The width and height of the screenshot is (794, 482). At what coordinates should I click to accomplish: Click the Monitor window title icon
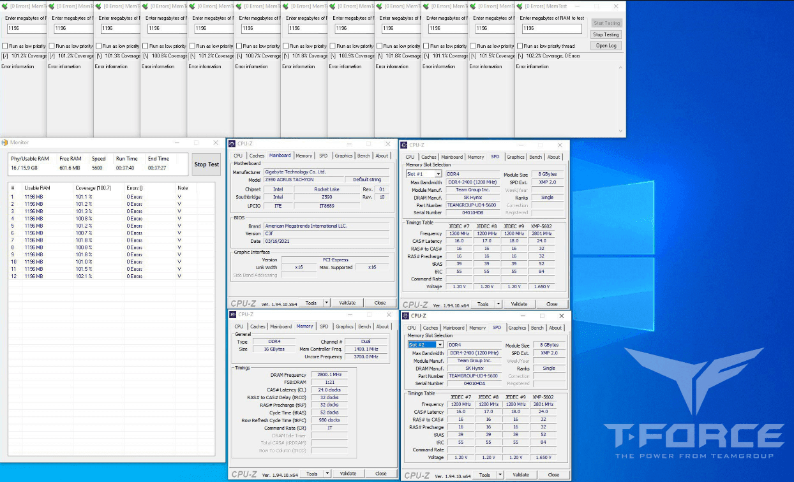click(x=4, y=143)
